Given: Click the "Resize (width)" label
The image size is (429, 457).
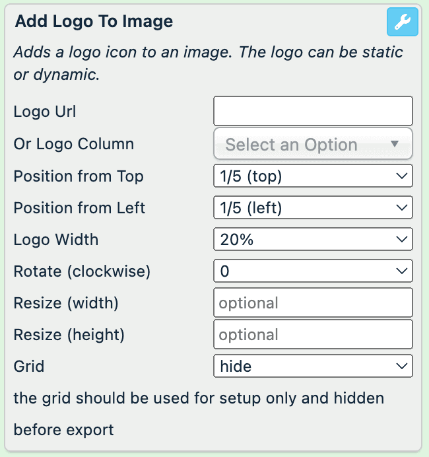Looking at the screenshot, I should [x=65, y=302].
